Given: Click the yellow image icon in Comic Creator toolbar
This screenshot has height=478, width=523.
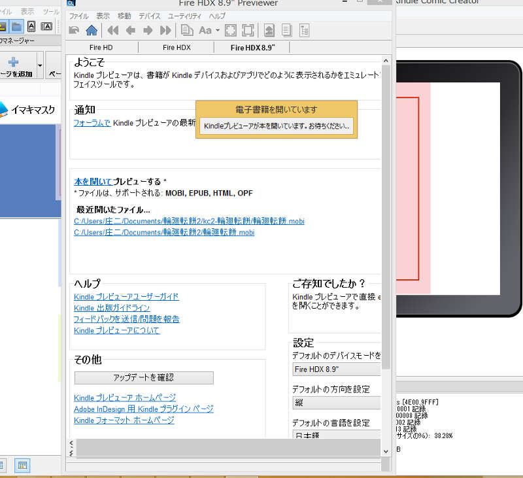Looking at the screenshot, I should click(3, 27).
